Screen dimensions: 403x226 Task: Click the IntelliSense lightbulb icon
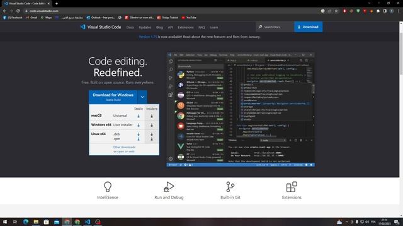tap(108, 187)
